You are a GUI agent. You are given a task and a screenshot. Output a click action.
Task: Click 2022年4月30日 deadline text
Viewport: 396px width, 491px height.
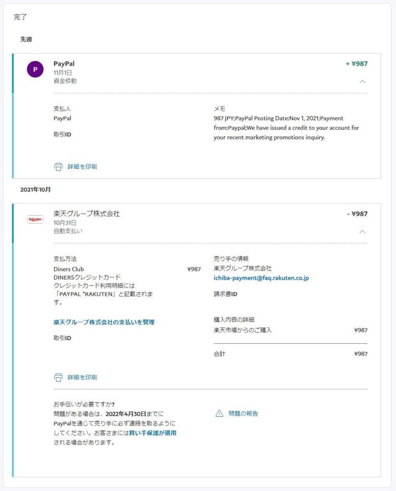tap(126, 414)
